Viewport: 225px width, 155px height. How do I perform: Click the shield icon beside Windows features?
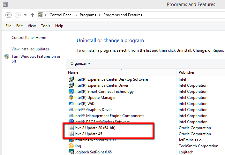(x=7, y=56)
